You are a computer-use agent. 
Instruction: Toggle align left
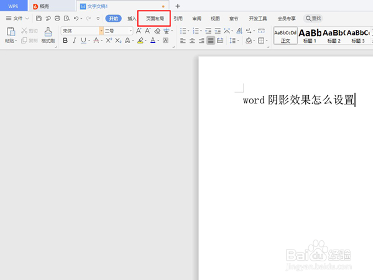click(183, 40)
